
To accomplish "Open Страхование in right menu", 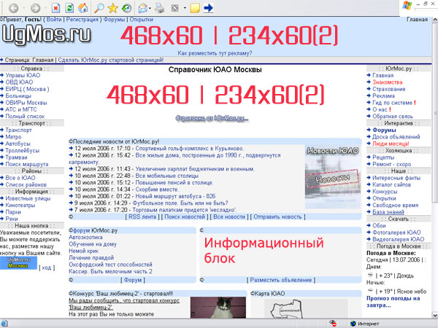I will tap(388, 89).
